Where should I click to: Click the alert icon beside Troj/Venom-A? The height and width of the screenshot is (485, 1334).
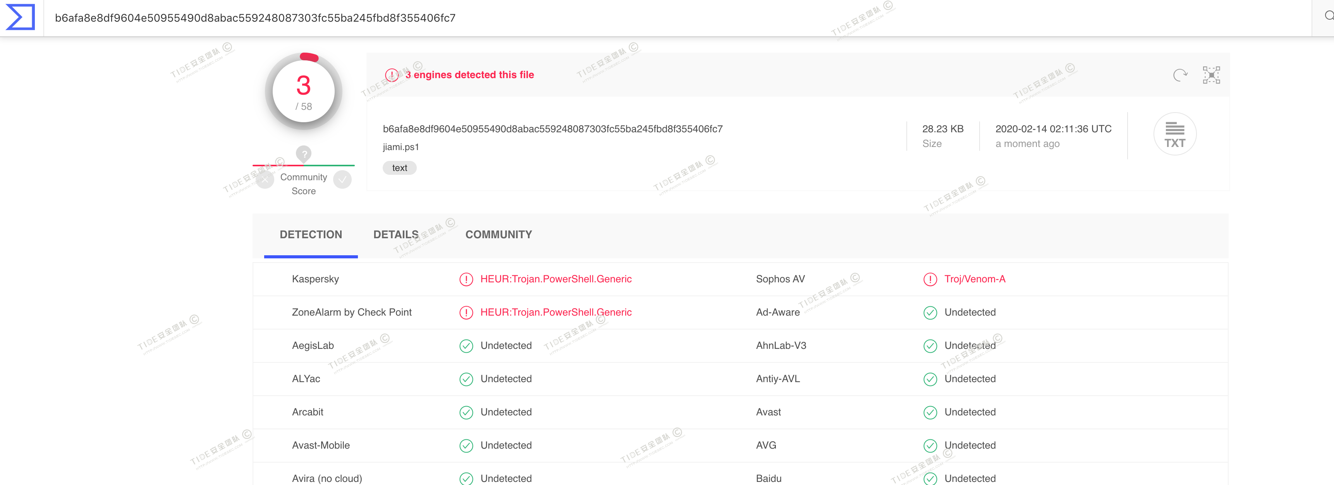[x=930, y=280]
